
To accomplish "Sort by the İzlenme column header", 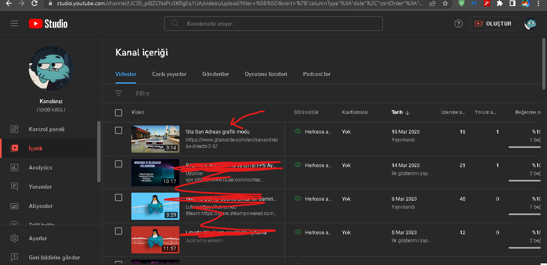I will coord(453,112).
